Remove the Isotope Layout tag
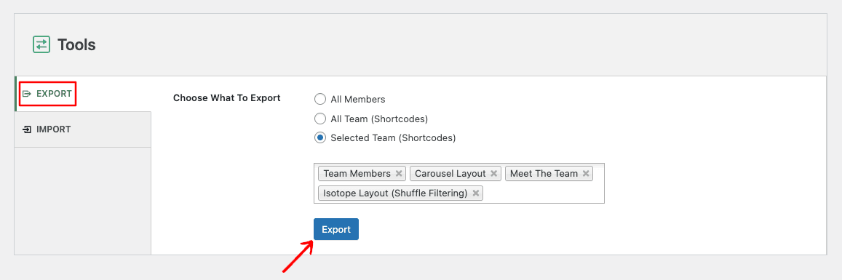Screen dimensions: 842x280 (475, 193)
